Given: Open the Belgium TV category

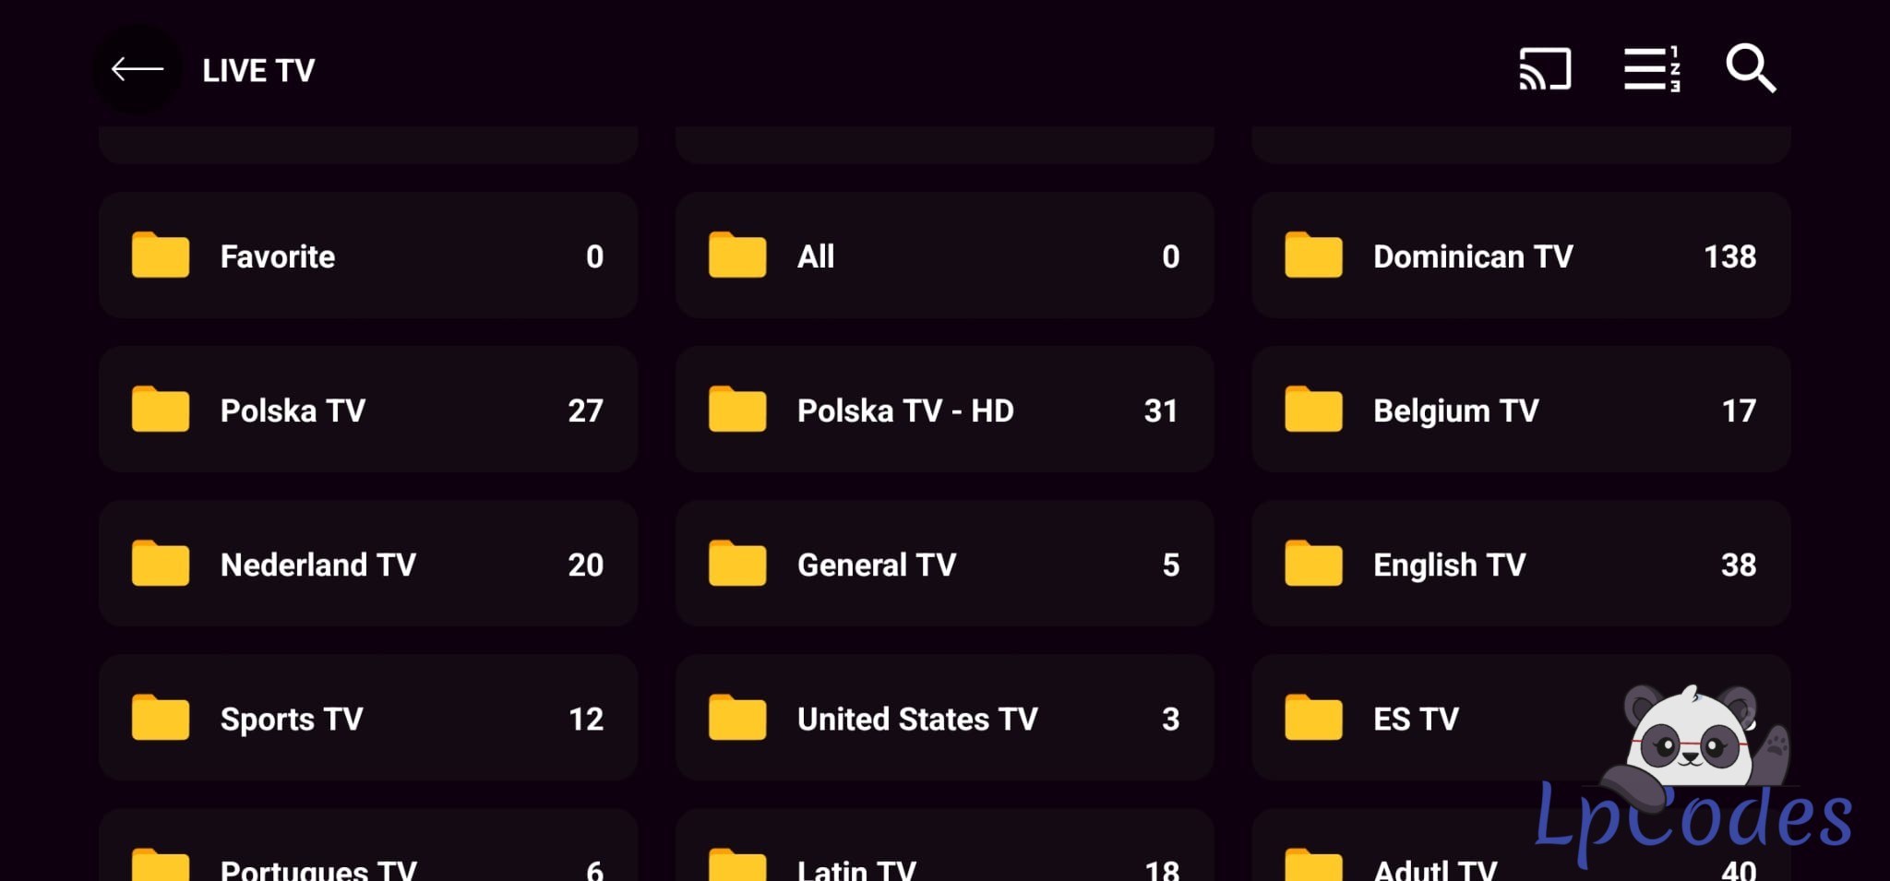Looking at the screenshot, I should coord(1520,410).
